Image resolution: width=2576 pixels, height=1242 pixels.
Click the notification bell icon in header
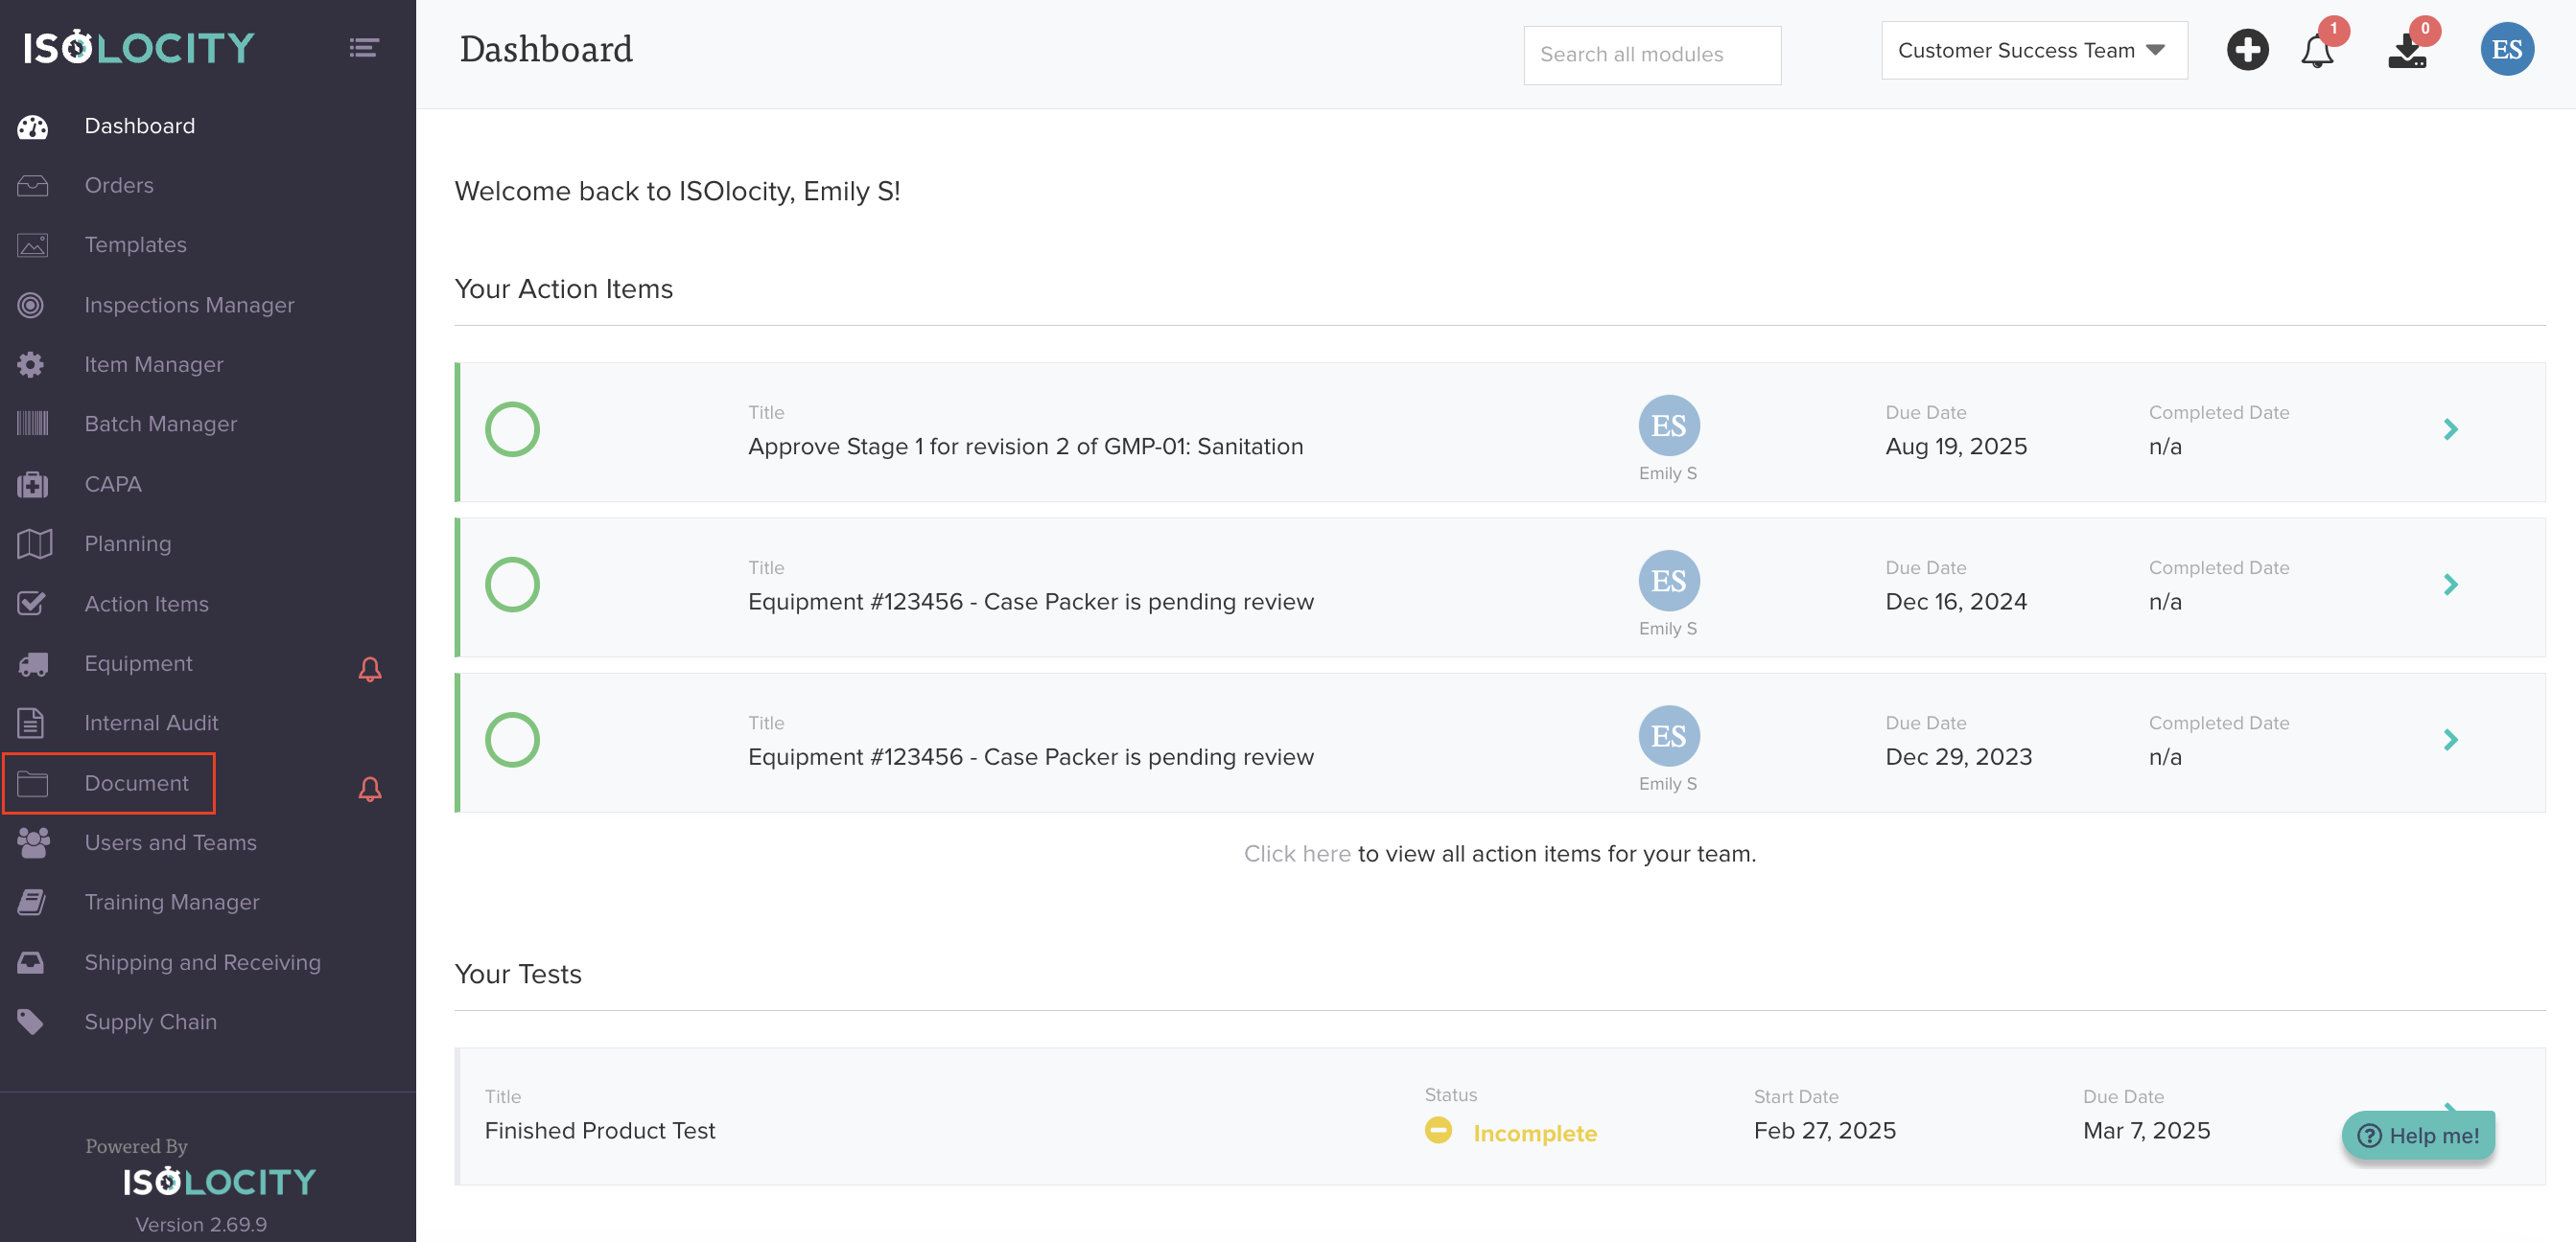point(2316,51)
